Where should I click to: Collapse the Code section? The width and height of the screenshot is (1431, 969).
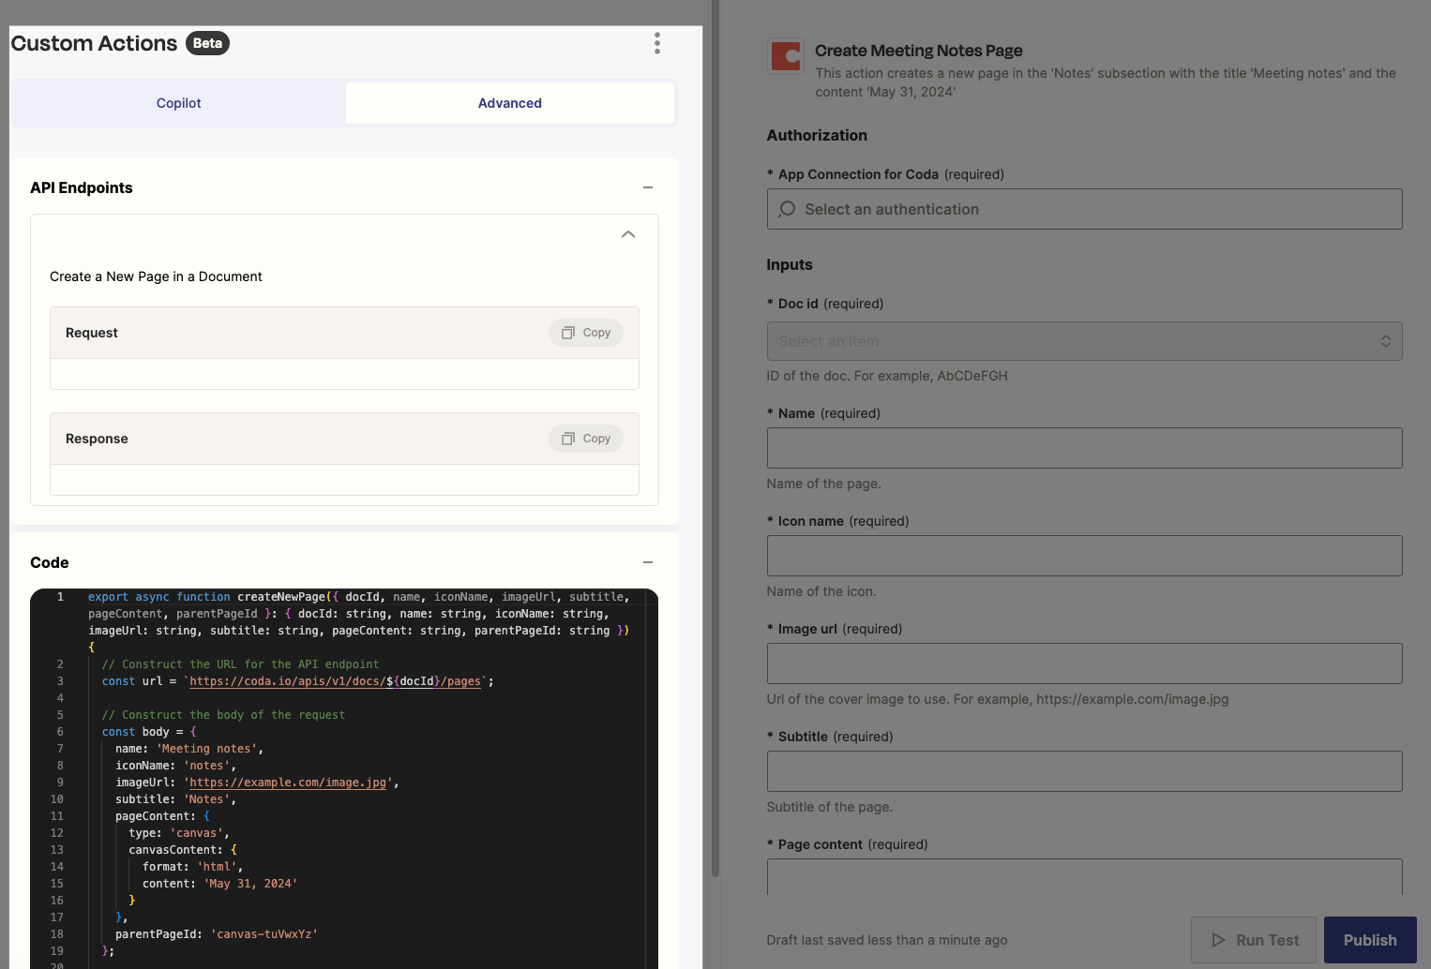[647, 562]
